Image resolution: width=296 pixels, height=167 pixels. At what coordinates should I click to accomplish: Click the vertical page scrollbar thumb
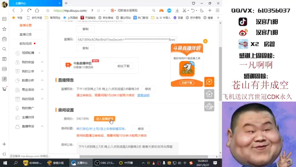[220, 74]
